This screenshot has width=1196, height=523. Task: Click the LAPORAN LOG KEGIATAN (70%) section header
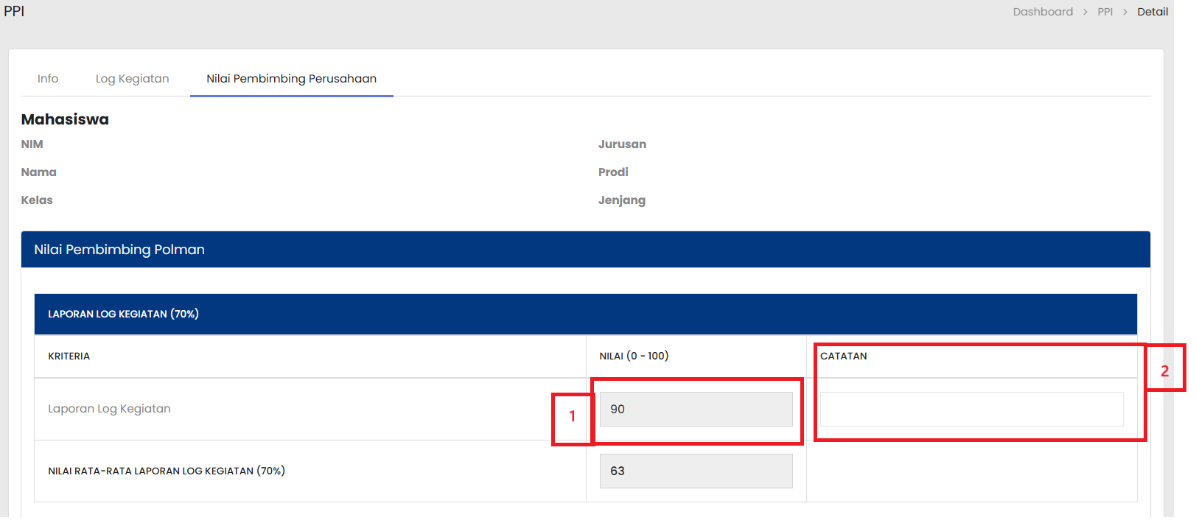click(123, 314)
